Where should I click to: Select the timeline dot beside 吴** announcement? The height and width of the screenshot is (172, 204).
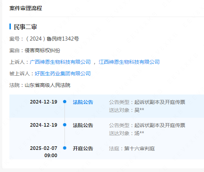(64, 101)
